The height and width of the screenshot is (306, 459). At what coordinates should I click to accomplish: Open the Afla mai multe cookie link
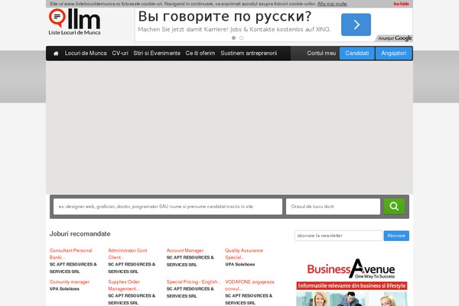[332, 4]
